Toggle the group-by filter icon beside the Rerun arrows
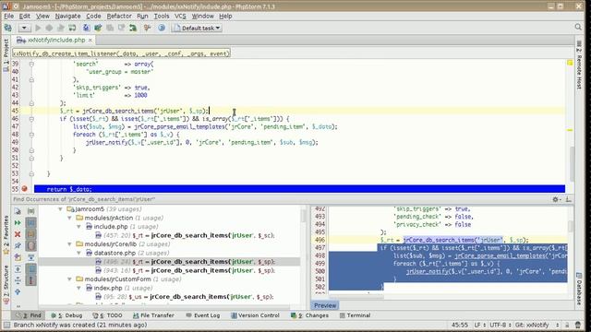The image size is (591, 332). (x=30, y=223)
